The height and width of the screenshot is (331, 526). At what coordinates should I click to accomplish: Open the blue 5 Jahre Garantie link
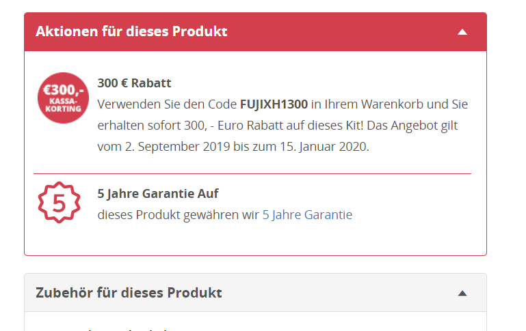(x=307, y=215)
